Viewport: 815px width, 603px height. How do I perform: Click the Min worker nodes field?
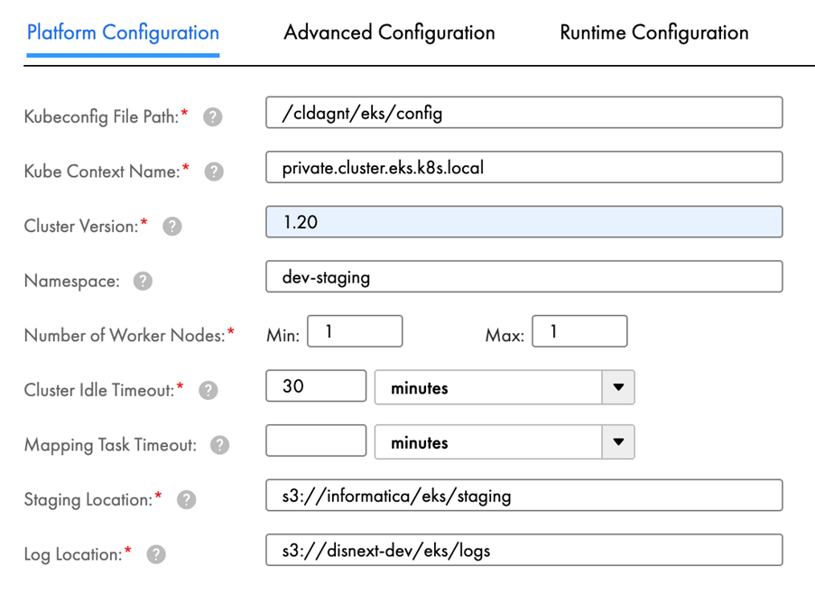click(355, 331)
